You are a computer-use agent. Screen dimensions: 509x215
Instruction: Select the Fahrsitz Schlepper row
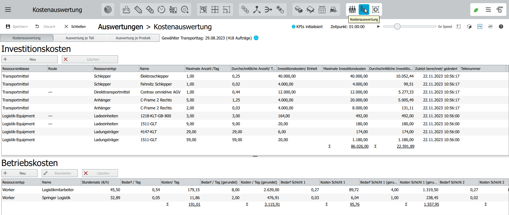click(254, 84)
